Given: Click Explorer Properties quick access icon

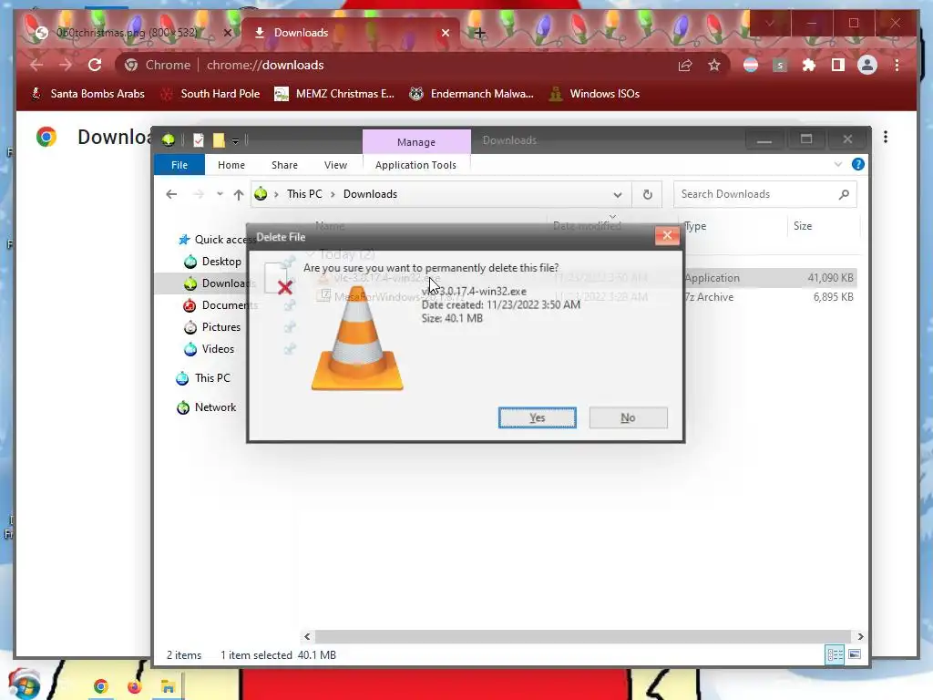Looking at the screenshot, I should coord(198,140).
